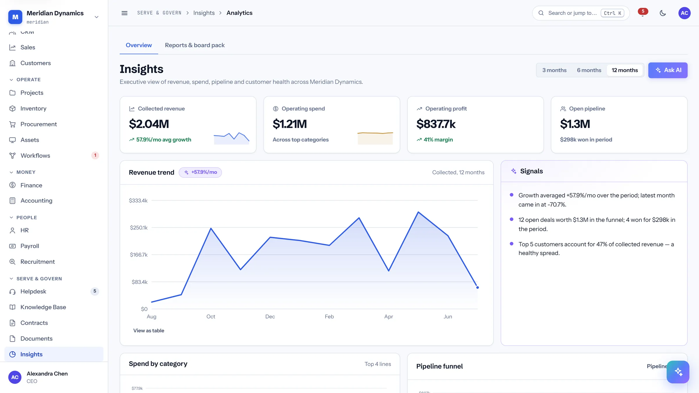699x393 pixels.
Task: Click the HR person icon
Action: (x=12, y=231)
